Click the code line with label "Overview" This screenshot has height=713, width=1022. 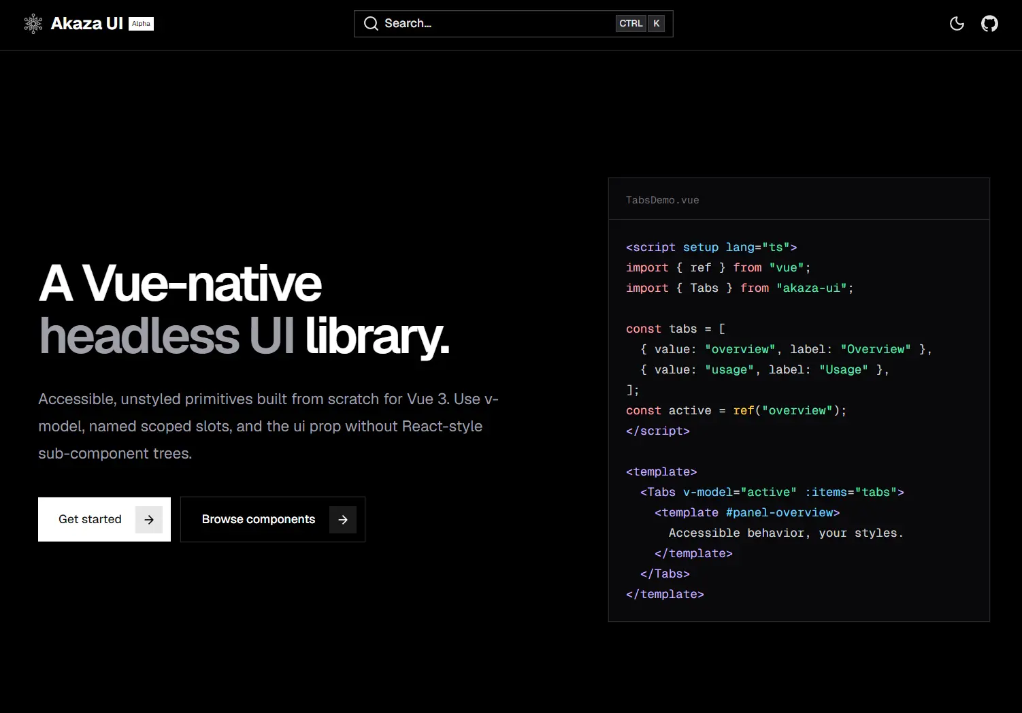tap(786, 350)
